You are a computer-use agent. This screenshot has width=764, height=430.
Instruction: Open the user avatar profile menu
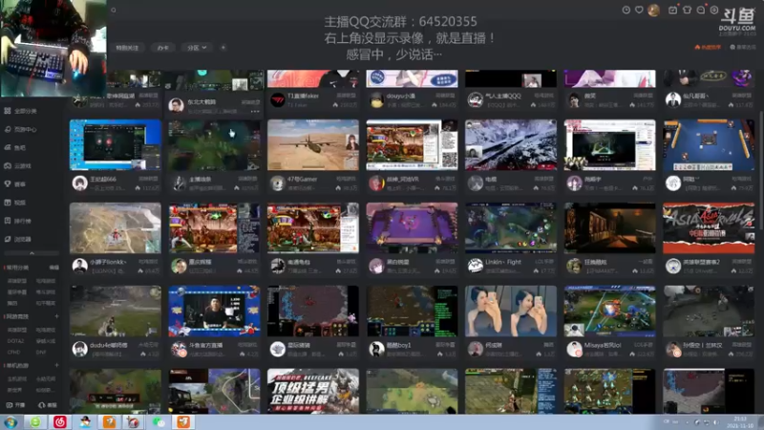click(653, 10)
